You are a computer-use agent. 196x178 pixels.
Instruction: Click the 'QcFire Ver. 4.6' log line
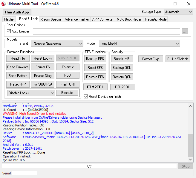point(14,160)
